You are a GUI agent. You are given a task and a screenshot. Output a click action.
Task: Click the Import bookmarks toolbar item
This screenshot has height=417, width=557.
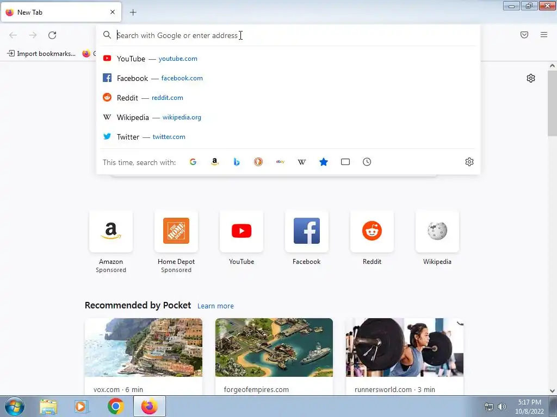pyautogui.click(x=41, y=54)
